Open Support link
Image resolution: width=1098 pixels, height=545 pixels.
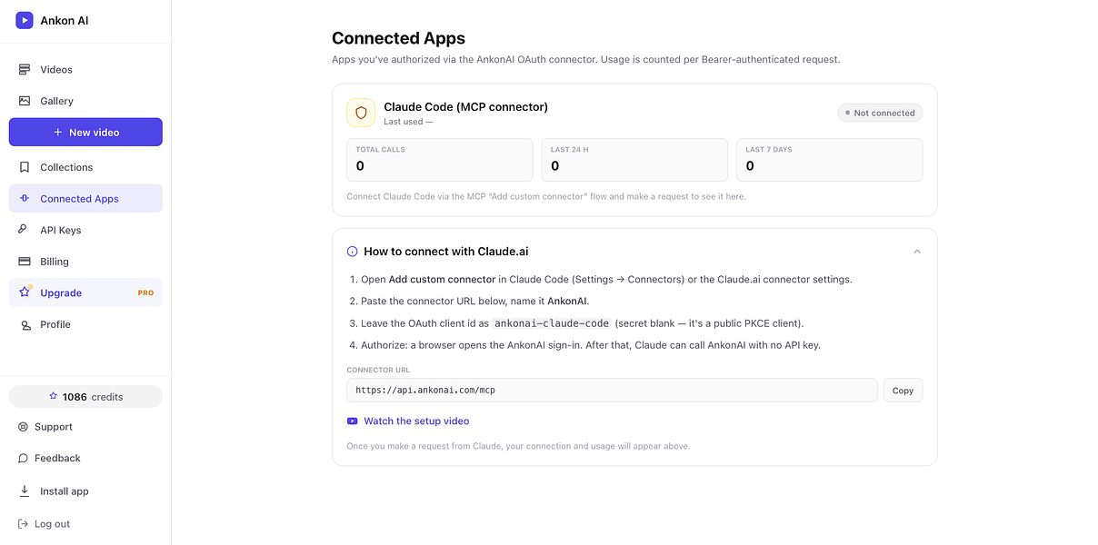45,427
